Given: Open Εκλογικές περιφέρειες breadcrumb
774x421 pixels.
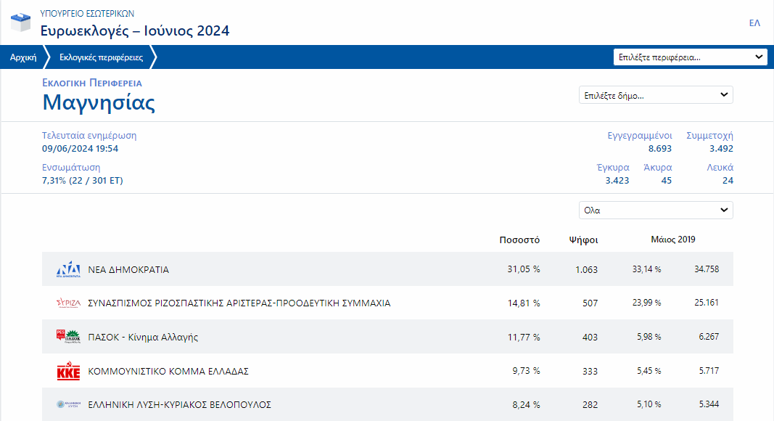Looking at the screenshot, I should tap(101, 57).
